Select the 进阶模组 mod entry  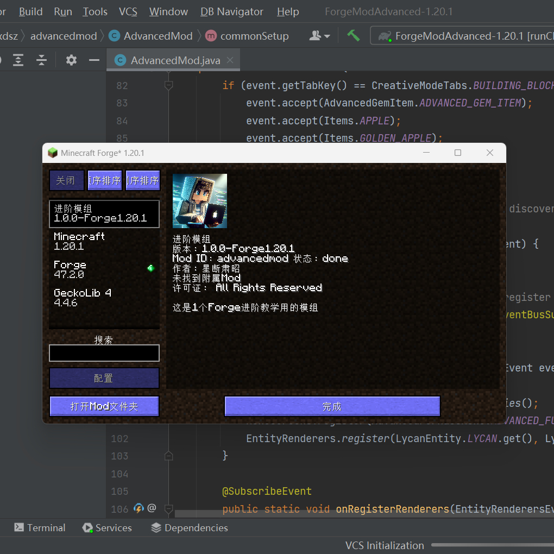click(x=104, y=214)
